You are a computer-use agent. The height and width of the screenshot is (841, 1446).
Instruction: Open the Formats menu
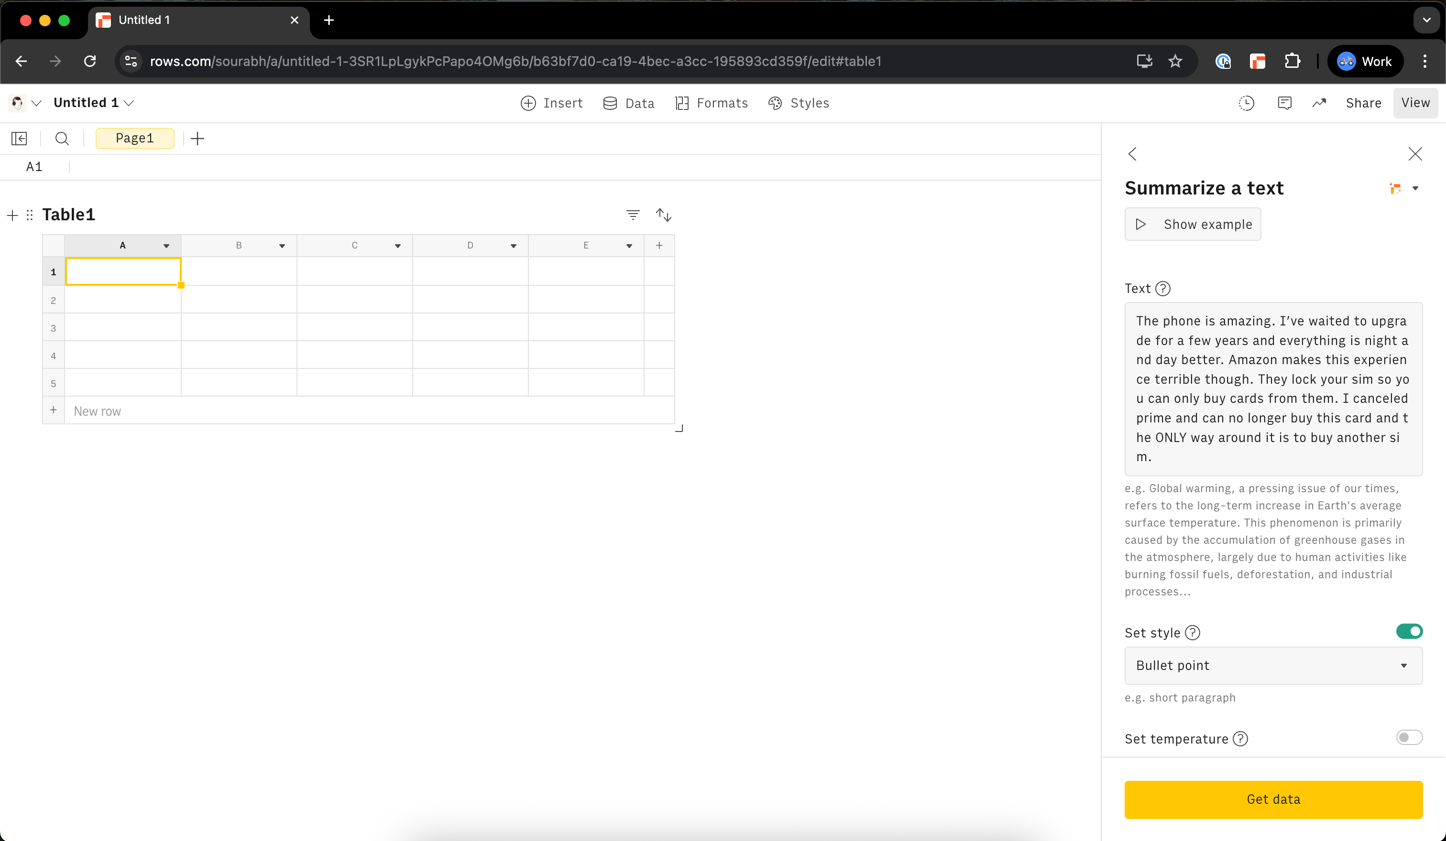point(712,103)
